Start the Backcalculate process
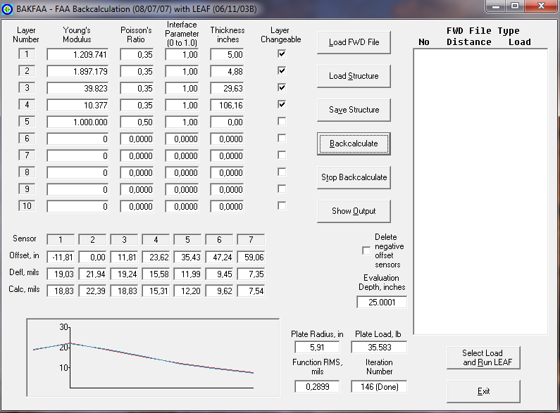 click(354, 144)
